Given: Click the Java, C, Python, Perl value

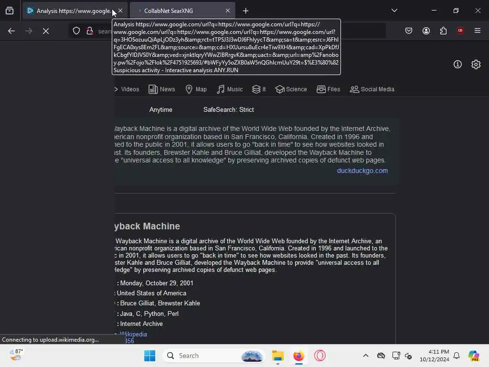Looking at the screenshot, I should (149, 313).
